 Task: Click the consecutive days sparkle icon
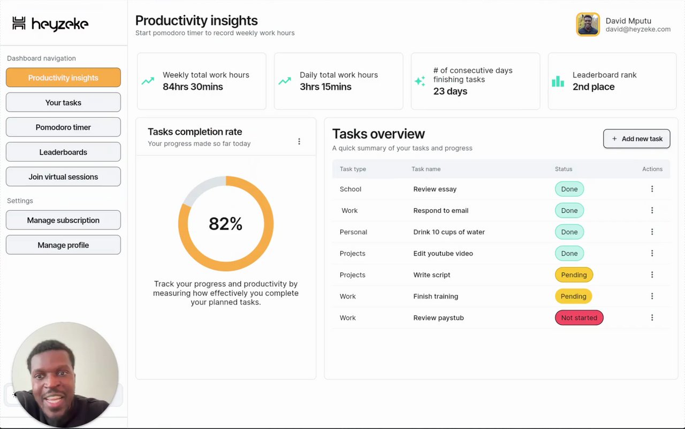point(420,81)
